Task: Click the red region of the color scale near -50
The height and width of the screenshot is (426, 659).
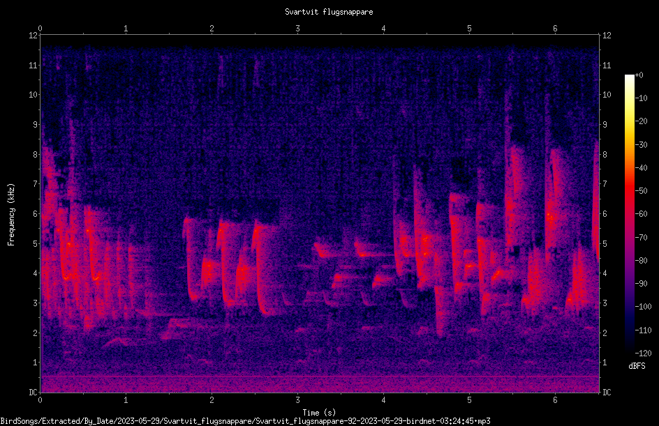Action: coord(629,191)
